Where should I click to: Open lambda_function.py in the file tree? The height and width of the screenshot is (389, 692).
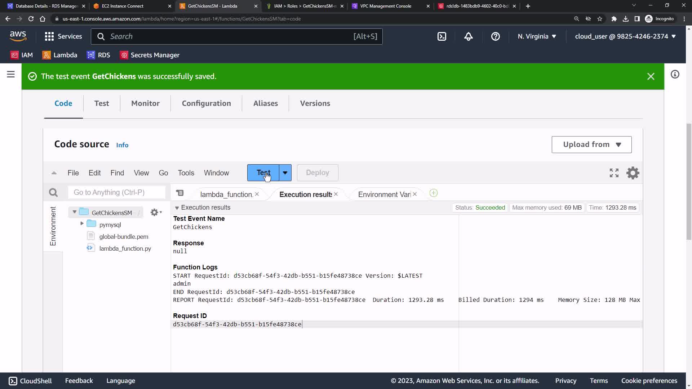point(125,249)
